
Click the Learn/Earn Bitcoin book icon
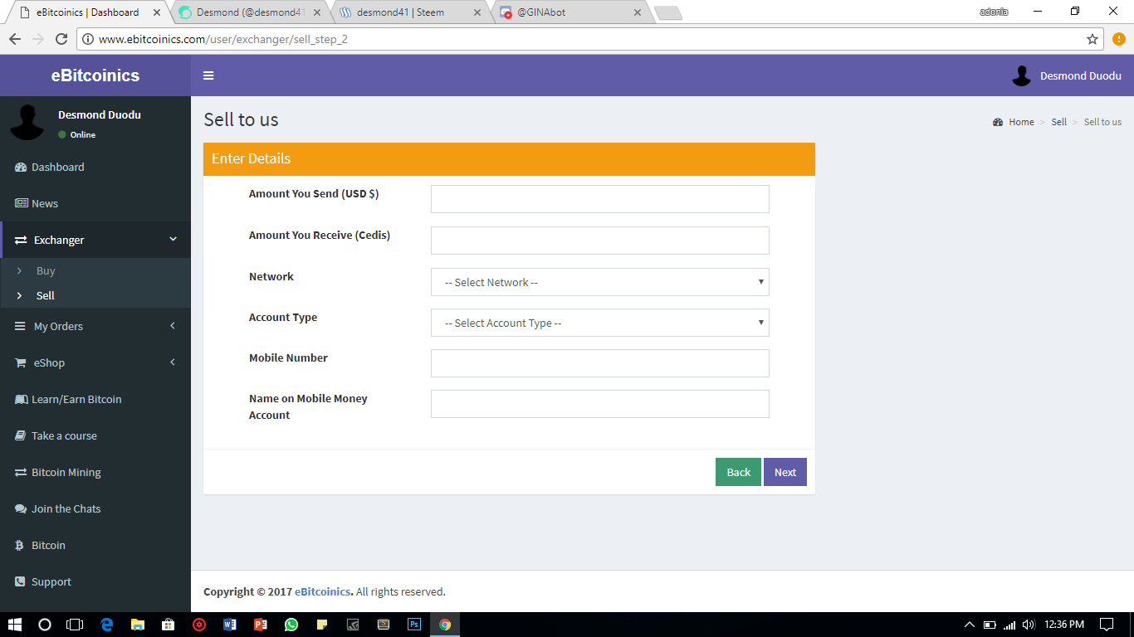tap(20, 399)
